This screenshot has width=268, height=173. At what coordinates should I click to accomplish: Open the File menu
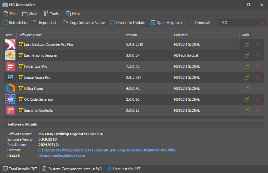10,14
